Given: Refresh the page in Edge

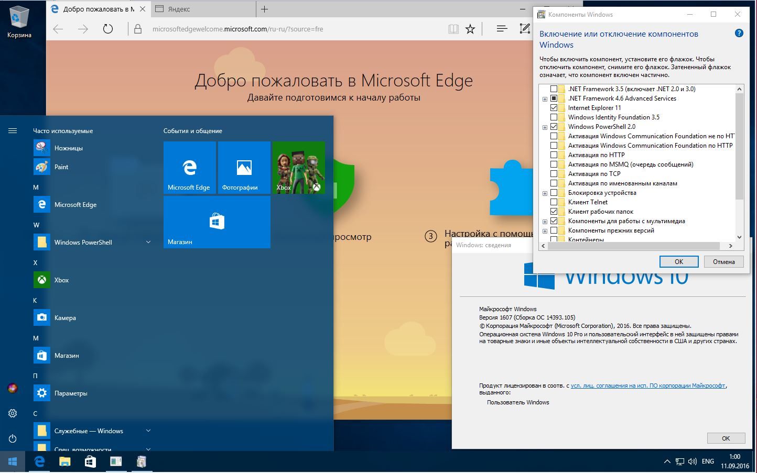Looking at the screenshot, I should 108,29.
